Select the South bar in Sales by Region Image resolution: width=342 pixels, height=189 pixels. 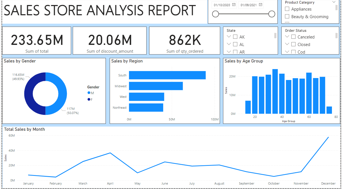[167, 75]
